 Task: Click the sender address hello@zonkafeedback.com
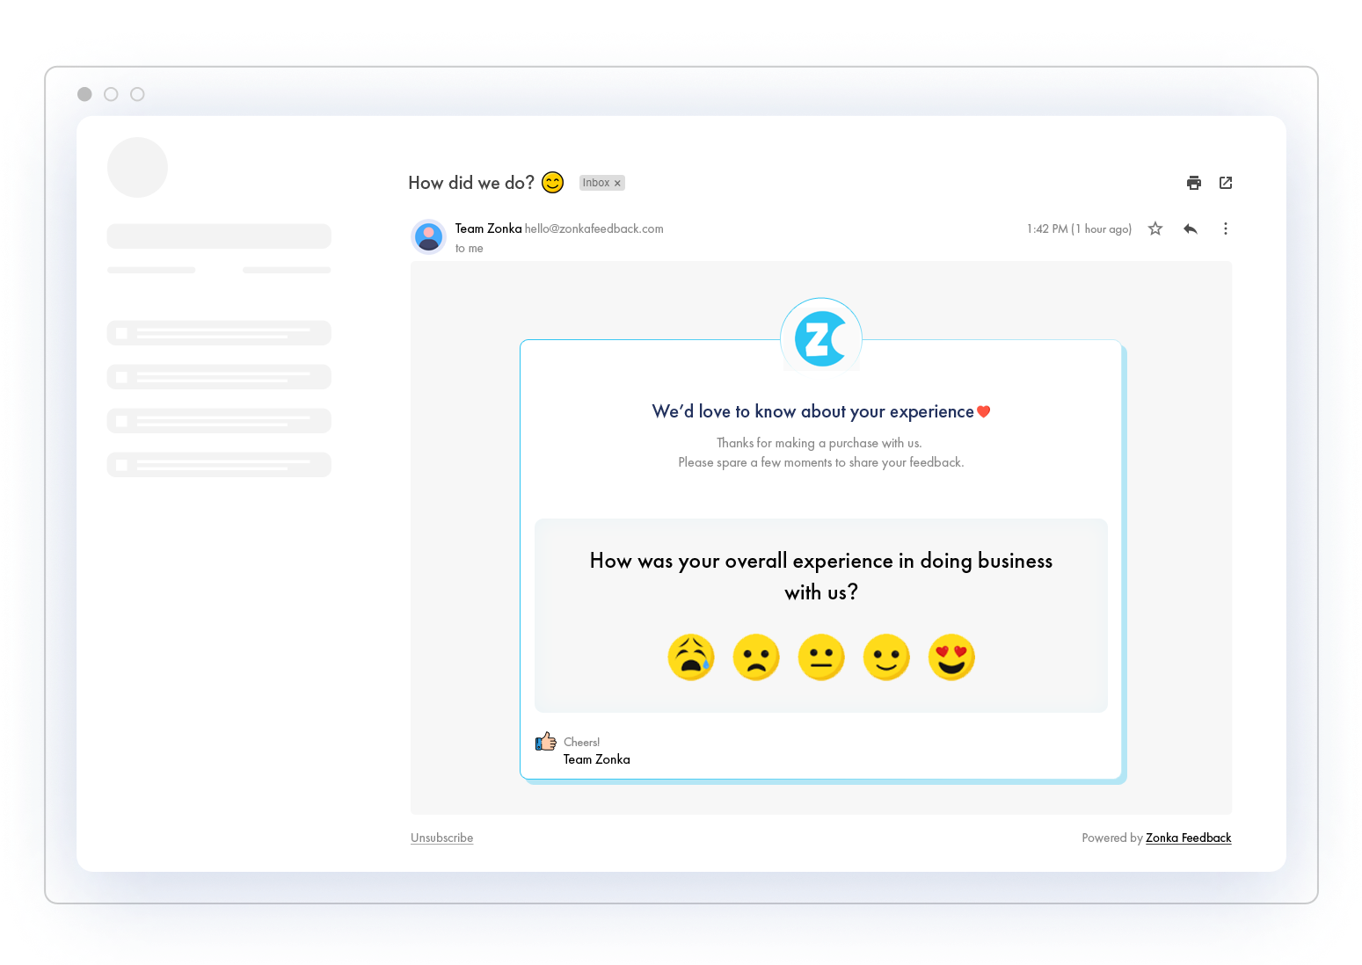[x=594, y=229]
